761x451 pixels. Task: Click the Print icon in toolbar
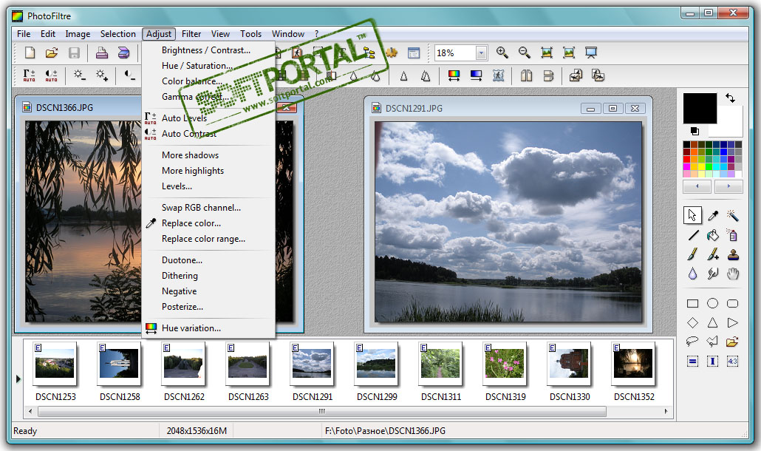point(101,52)
